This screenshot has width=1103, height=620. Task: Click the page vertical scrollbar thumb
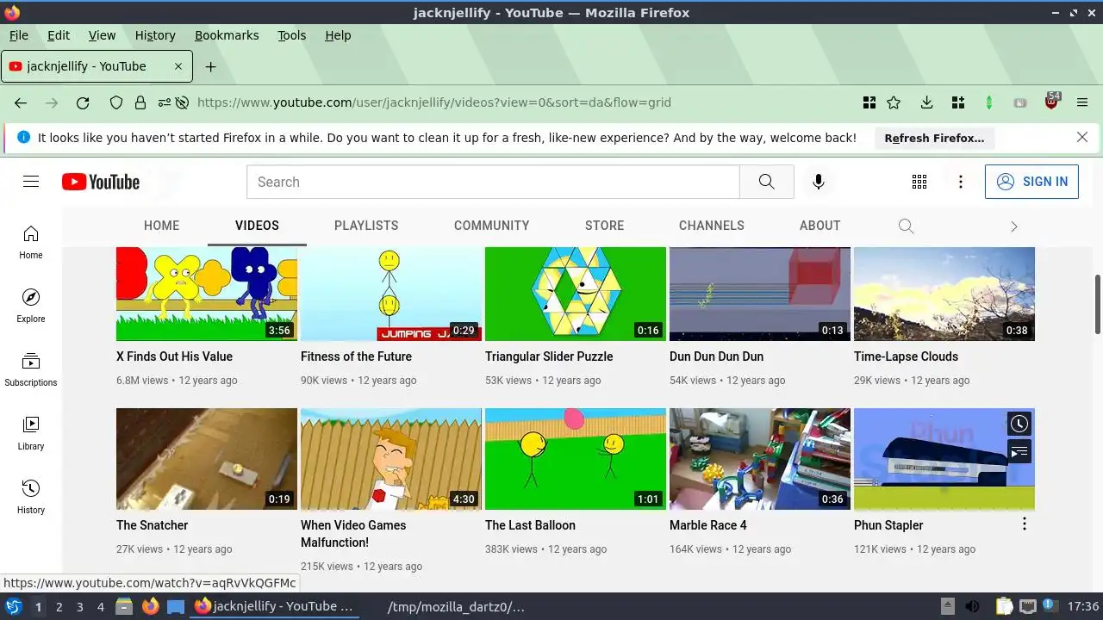coord(1097,304)
